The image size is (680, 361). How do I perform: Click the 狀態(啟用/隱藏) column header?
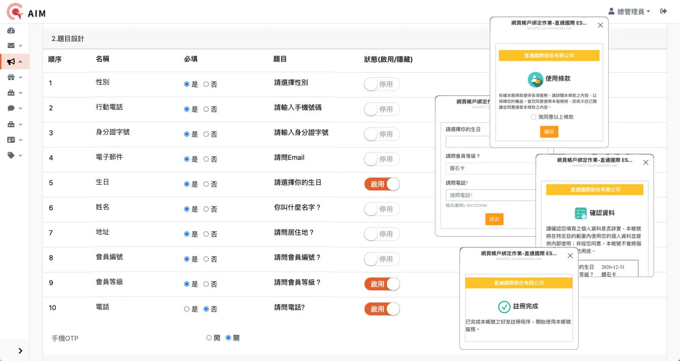388,59
